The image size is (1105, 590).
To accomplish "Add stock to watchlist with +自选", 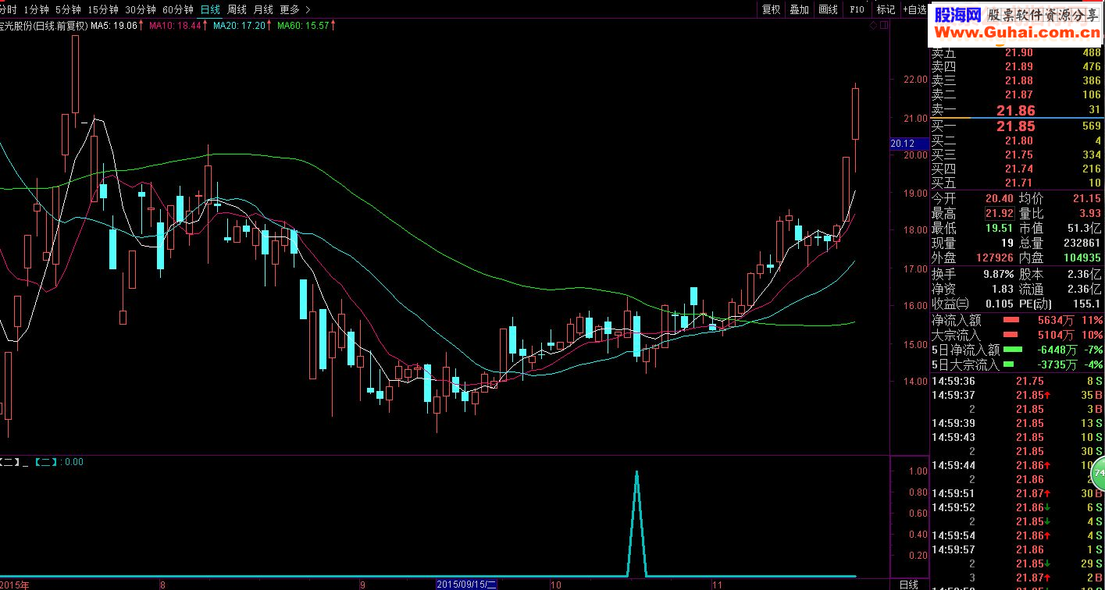I will (x=914, y=9).
